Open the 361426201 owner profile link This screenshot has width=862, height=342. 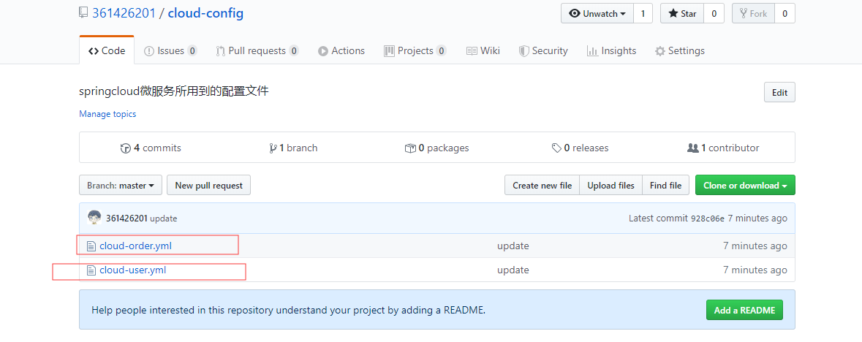124,13
